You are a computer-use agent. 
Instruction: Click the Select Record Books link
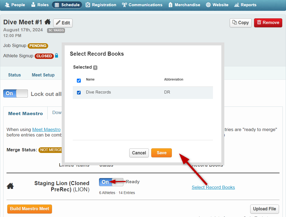click(x=213, y=187)
